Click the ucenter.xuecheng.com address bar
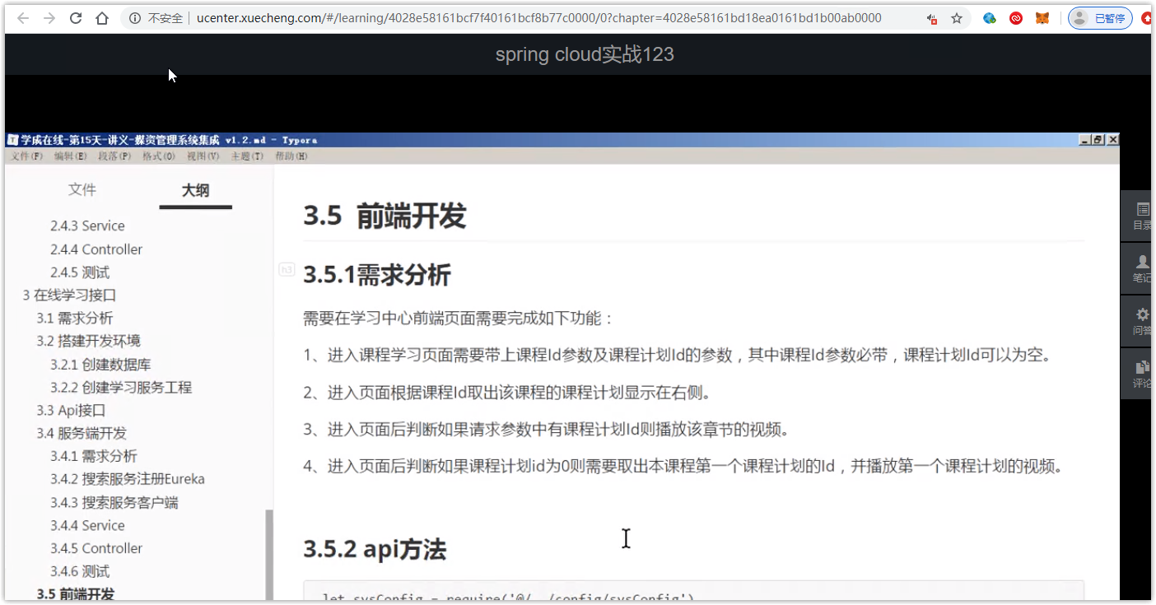The image size is (1156, 605). coord(539,18)
